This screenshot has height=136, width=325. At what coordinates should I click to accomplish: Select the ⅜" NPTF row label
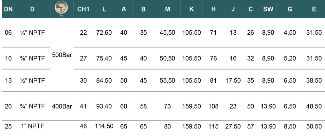point(32,59)
